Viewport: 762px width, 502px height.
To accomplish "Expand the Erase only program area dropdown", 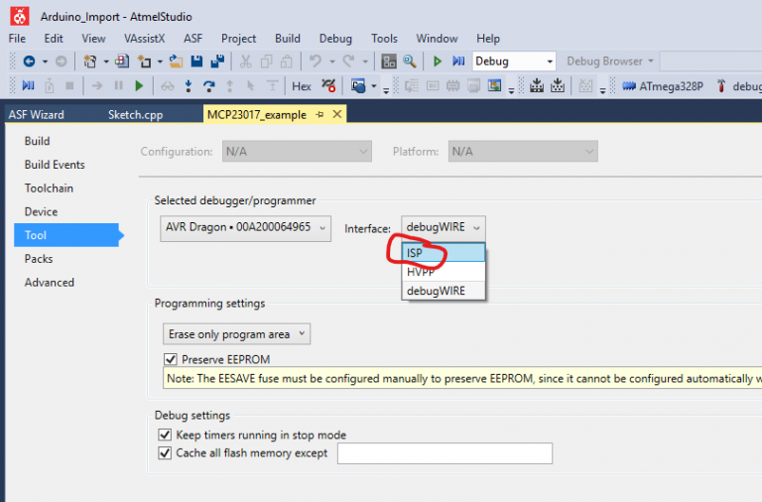I will point(236,334).
